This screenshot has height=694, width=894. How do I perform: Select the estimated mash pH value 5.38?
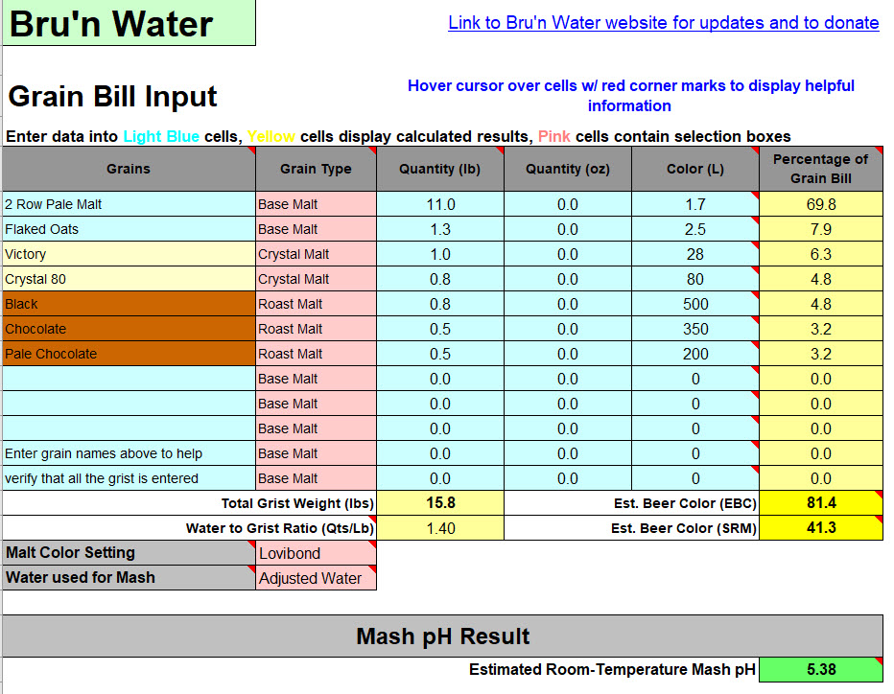[x=821, y=669]
